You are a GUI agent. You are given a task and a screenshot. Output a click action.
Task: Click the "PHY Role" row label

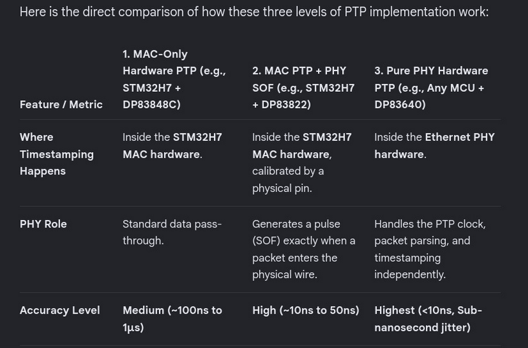(x=43, y=224)
